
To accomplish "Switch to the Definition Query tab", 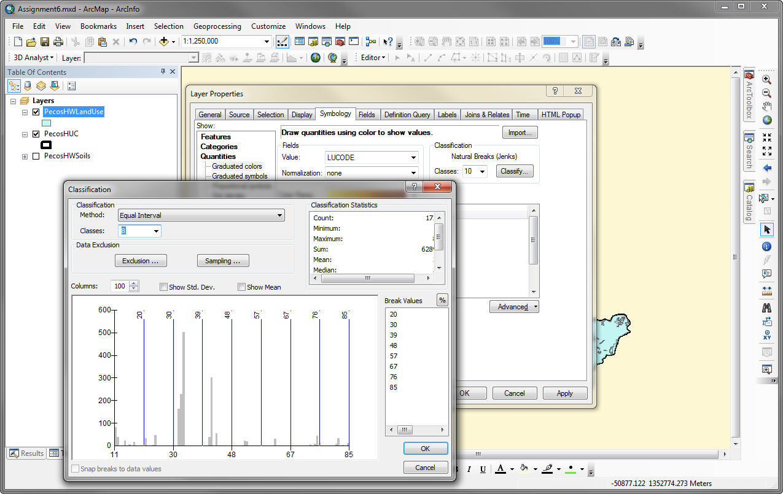I will pos(407,115).
